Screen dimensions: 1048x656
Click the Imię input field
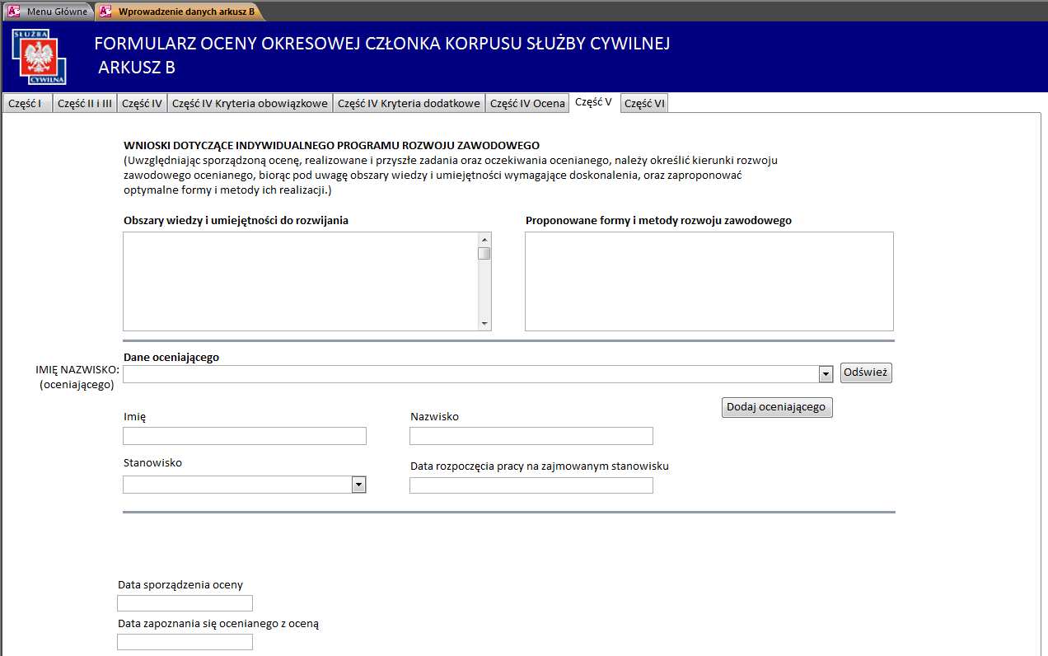(245, 436)
